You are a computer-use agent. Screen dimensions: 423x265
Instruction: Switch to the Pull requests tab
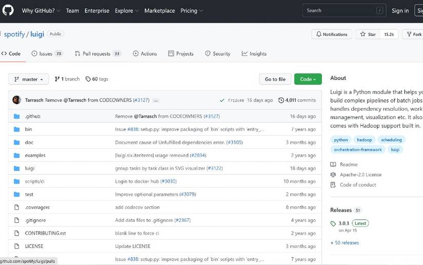[98, 54]
